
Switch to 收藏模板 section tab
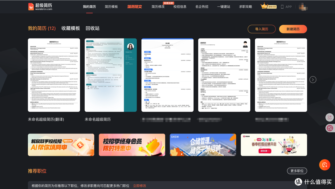(x=71, y=29)
